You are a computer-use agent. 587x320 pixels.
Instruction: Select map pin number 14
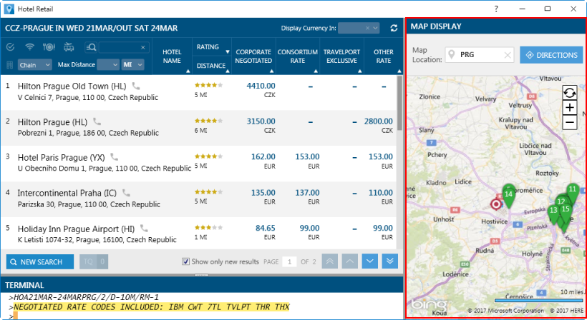[x=508, y=195]
